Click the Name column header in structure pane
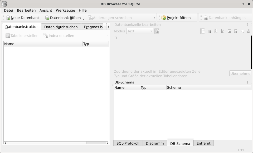 (x=43, y=44)
